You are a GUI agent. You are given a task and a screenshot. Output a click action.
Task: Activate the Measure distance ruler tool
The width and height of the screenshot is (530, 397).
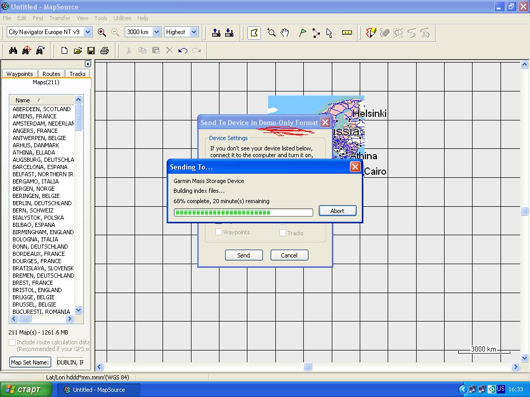[x=347, y=33]
